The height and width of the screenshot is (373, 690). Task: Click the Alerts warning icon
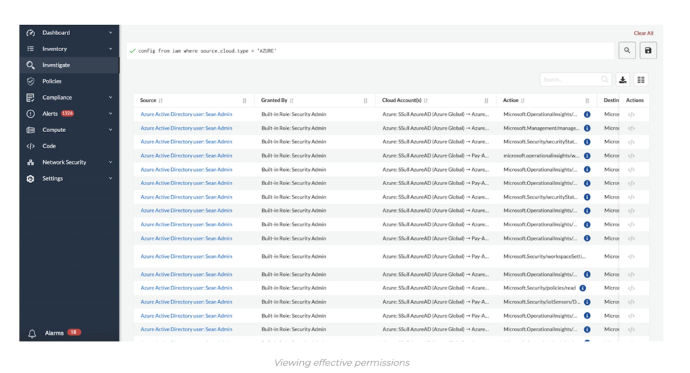coord(30,114)
